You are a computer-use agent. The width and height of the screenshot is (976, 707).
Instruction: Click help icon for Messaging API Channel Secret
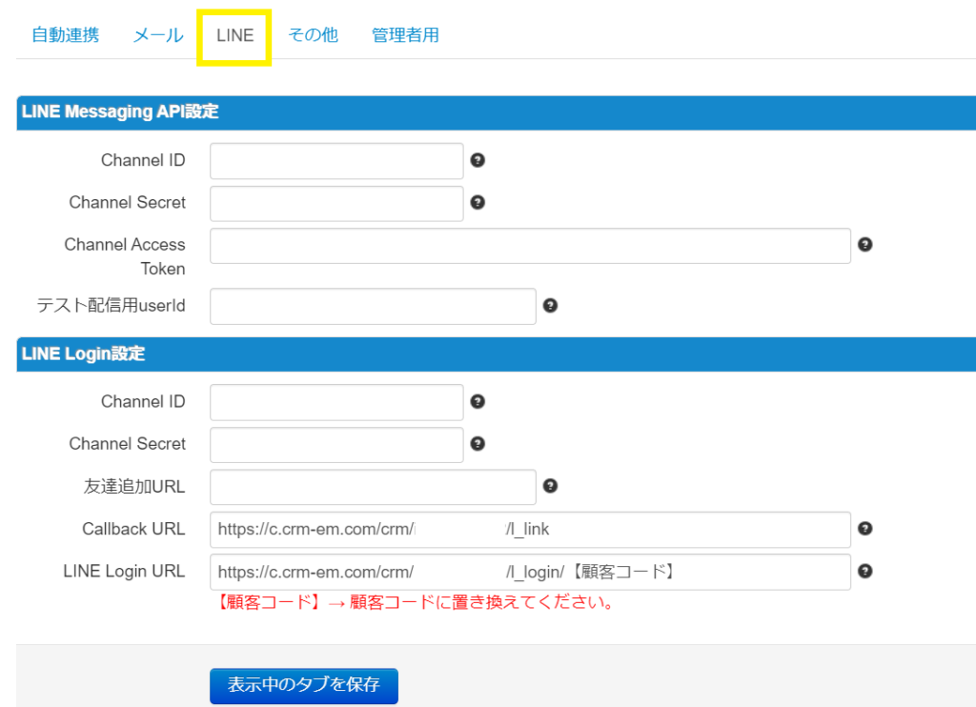pos(478,202)
